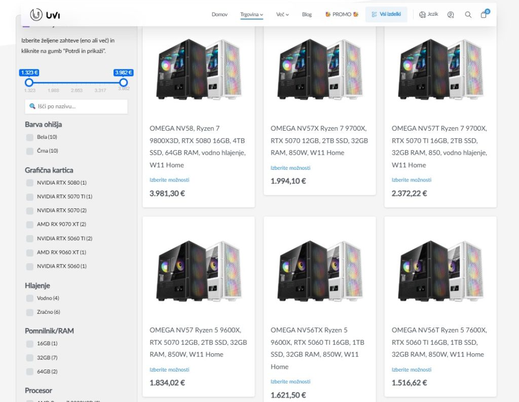Screen dimensions: 519x402
Task: Open the OMEGA NV58 product image
Action: pyautogui.click(x=199, y=69)
